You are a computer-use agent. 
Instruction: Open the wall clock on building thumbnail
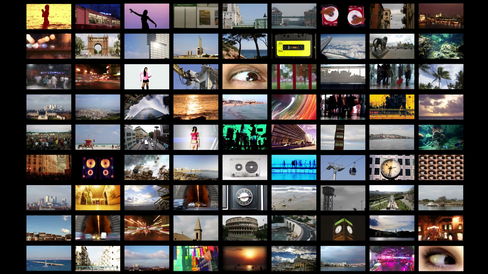pos(391,167)
